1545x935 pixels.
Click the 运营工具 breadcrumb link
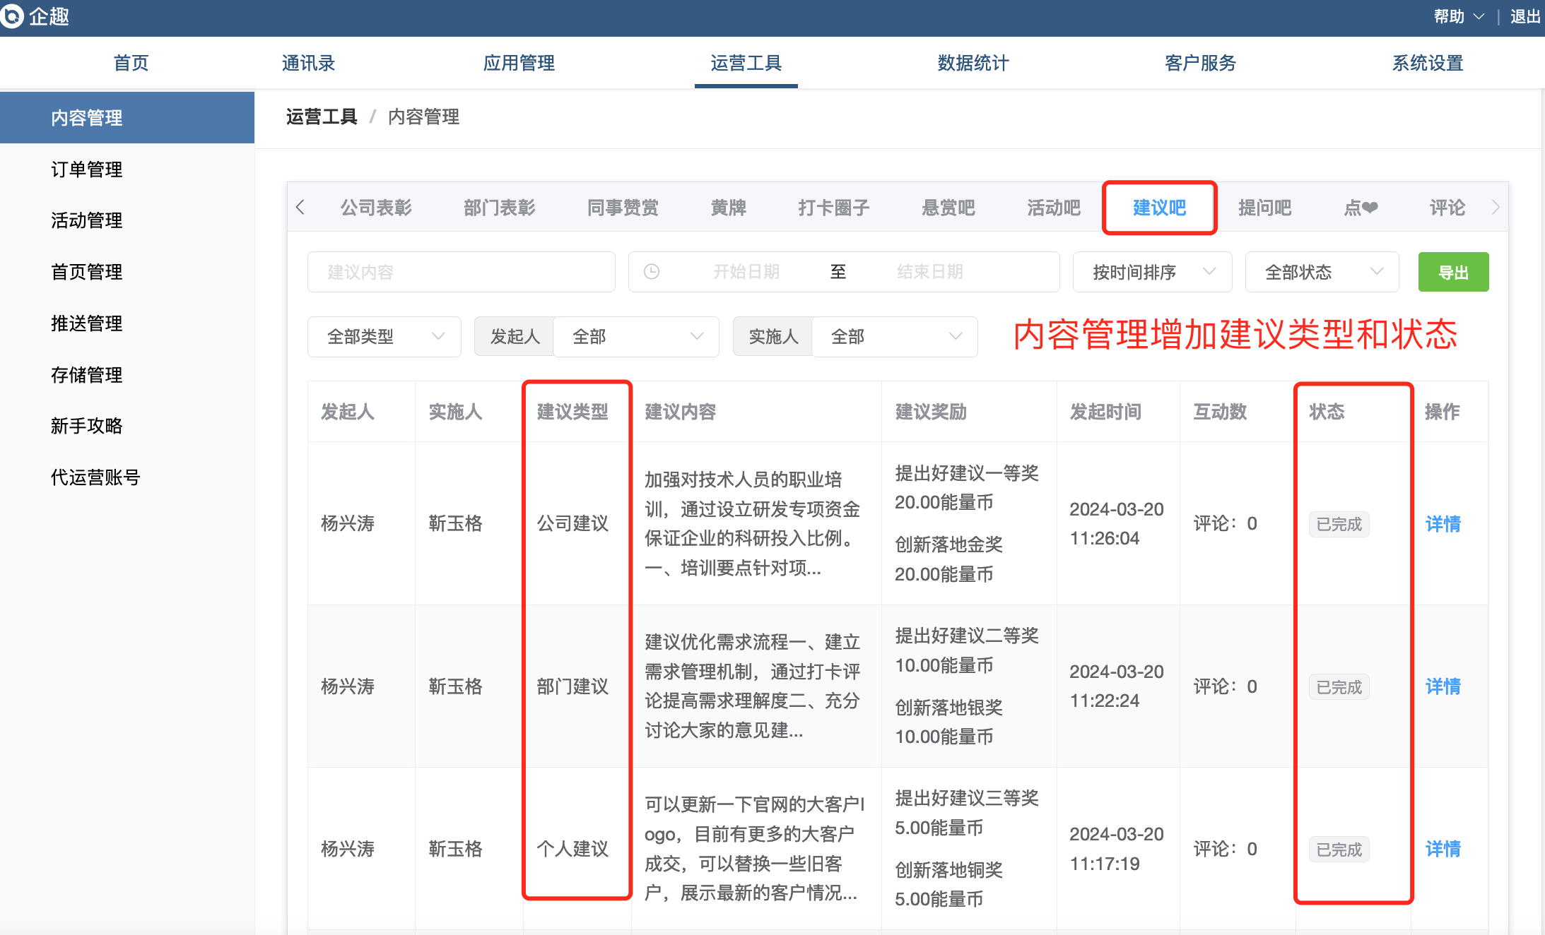[322, 117]
